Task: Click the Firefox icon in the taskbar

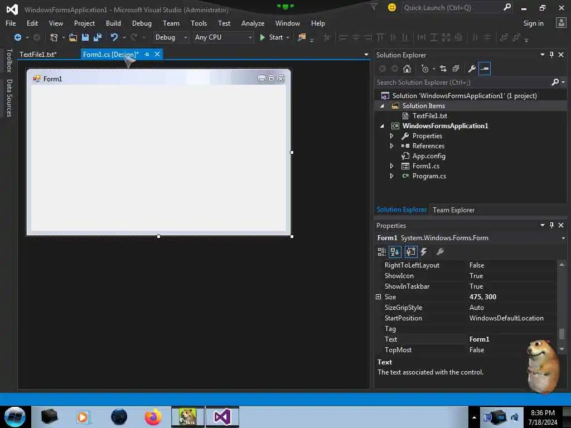Action: (153, 417)
